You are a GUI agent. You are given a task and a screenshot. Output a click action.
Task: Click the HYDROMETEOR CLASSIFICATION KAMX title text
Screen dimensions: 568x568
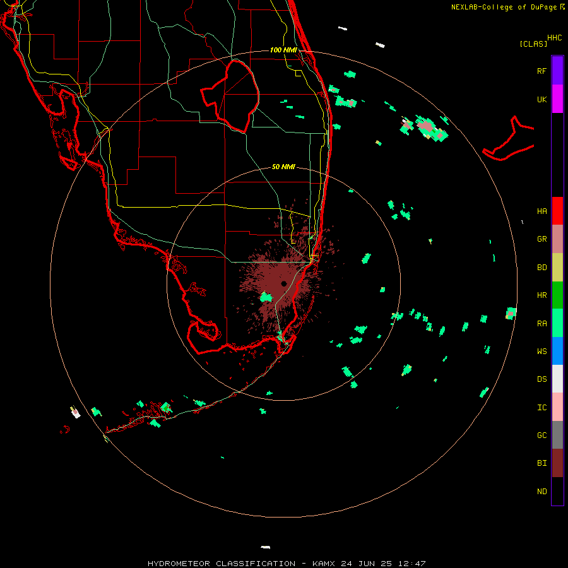pyautogui.click(x=287, y=564)
